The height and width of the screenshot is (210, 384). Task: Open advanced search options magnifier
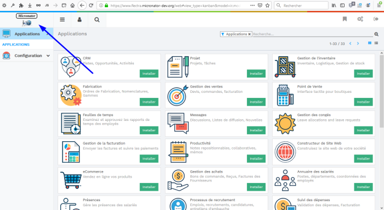click(x=376, y=34)
